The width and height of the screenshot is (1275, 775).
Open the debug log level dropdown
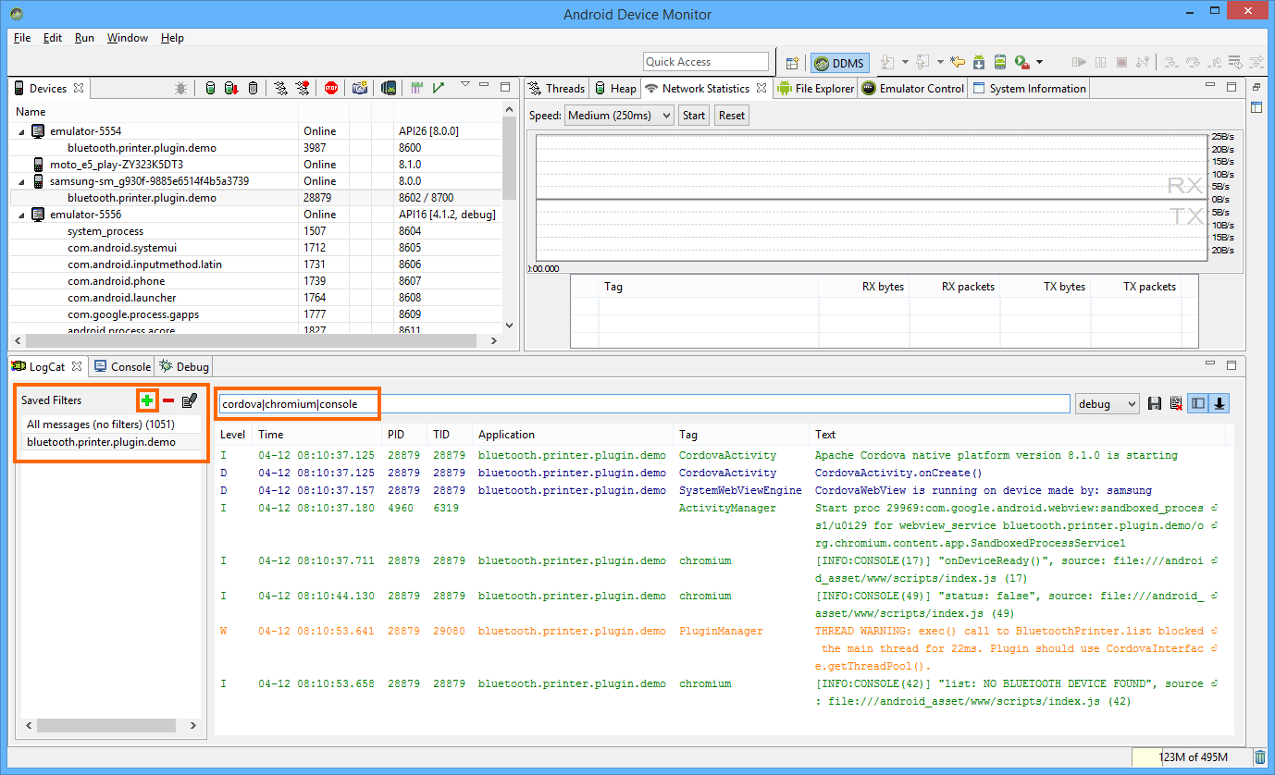[x=1107, y=404]
